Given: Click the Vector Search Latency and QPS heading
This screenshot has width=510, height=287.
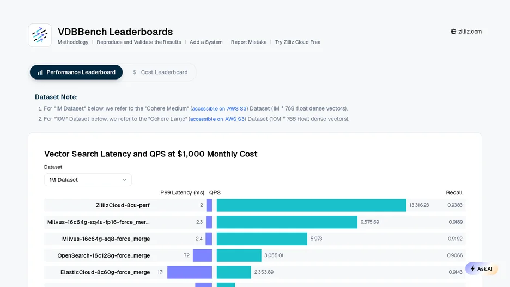Looking at the screenshot, I should (150, 154).
